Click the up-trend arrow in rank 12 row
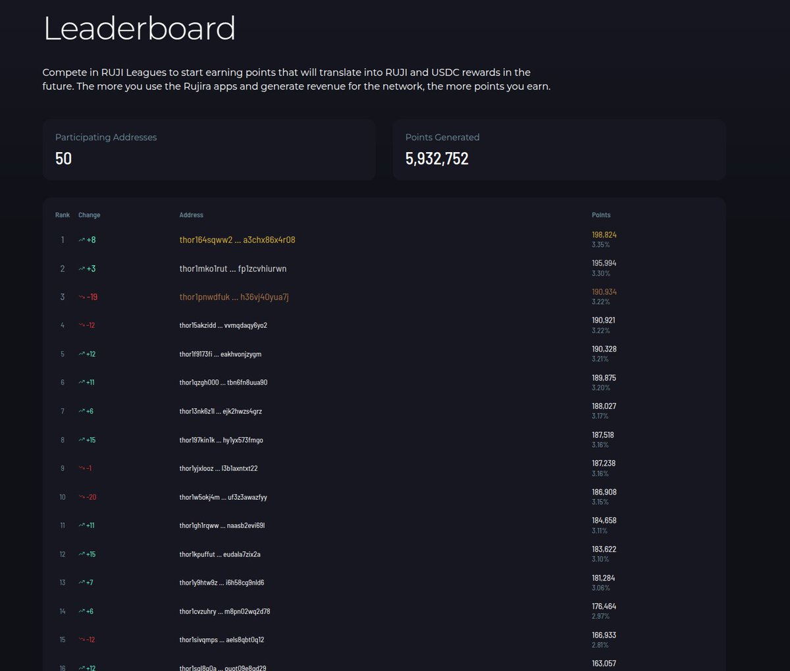 (x=82, y=554)
